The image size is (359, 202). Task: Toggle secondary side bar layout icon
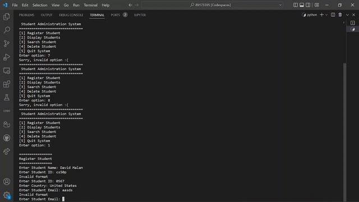pyautogui.click(x=308, y=5)
